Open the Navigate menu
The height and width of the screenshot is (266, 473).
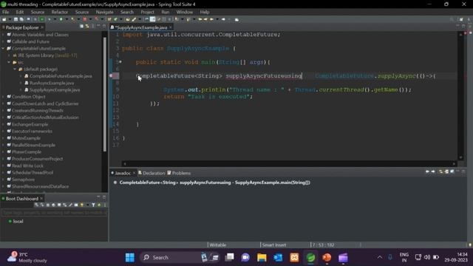[x=104, y=12]
